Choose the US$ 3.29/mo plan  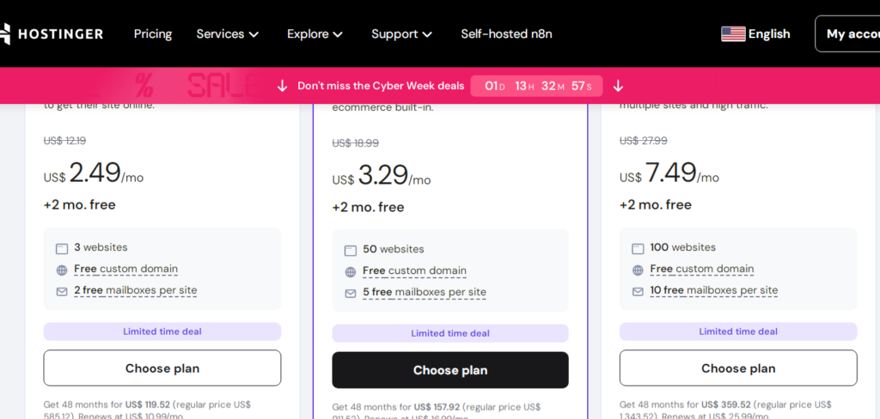coord(450,370)
